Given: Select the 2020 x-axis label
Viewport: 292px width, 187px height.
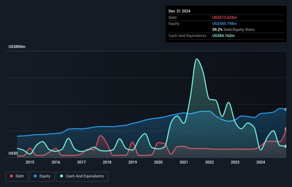Looking at the screenshot, I should (158, 162).
